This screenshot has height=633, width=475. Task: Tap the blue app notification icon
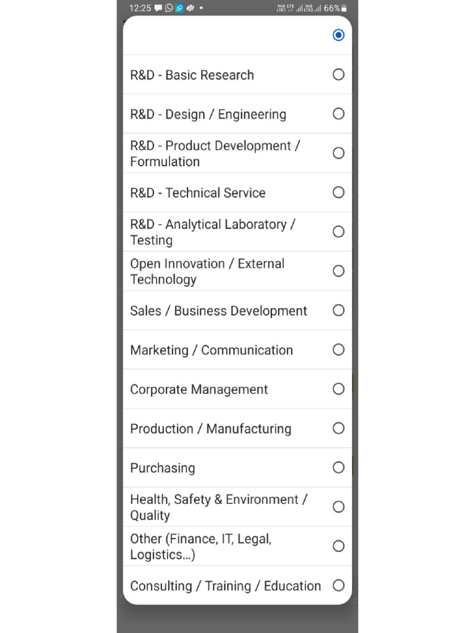pyautogui.click(x=179, y=8)
